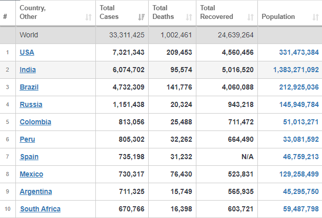Viewport: 322px width, 218px height.
Task: Click the Total Recovered header text
Action: click(216, 12)
